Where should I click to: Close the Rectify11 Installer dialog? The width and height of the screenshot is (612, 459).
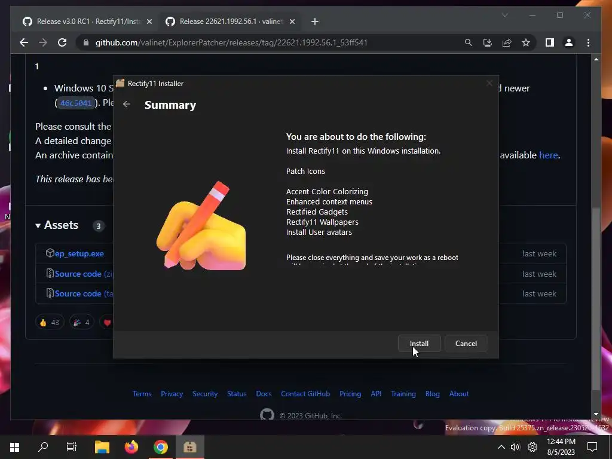click(x=489, y=83)
